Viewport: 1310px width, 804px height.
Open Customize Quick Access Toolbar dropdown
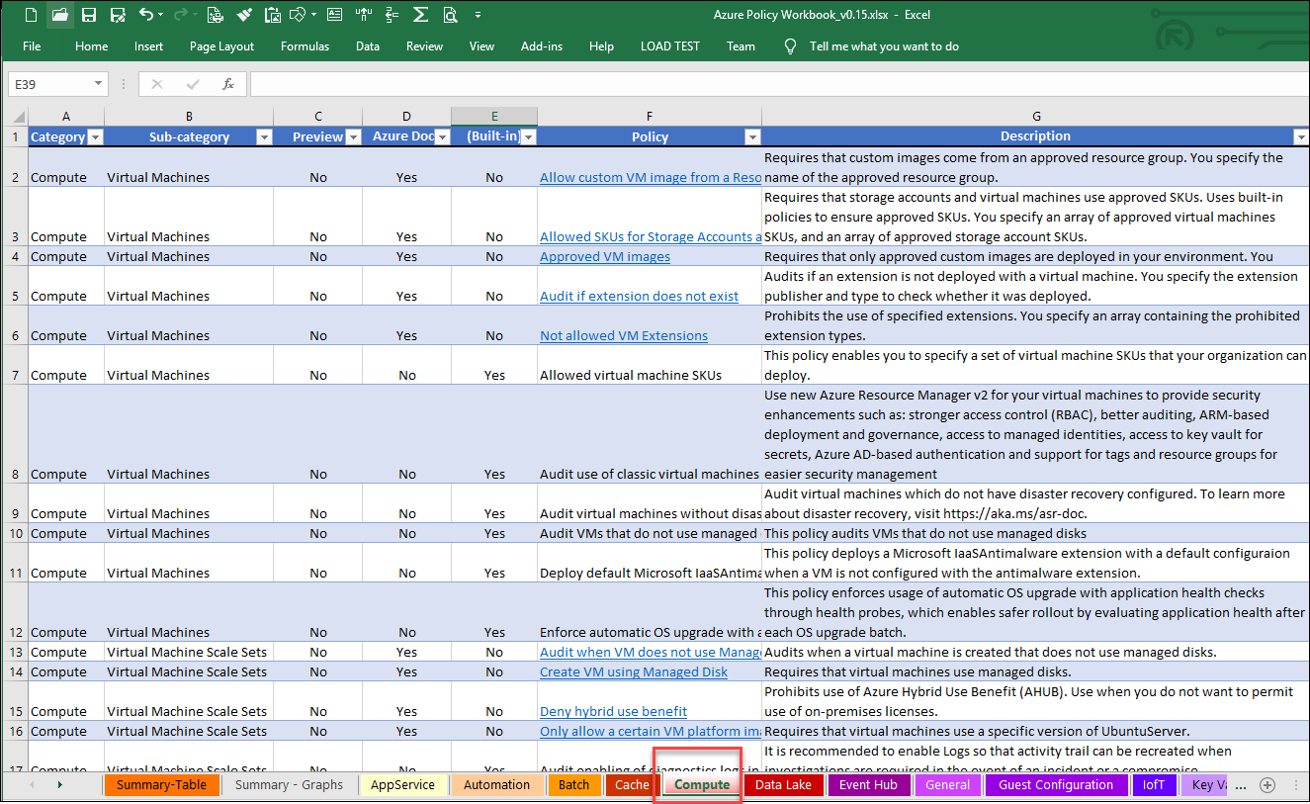click(x=479, y=15)
